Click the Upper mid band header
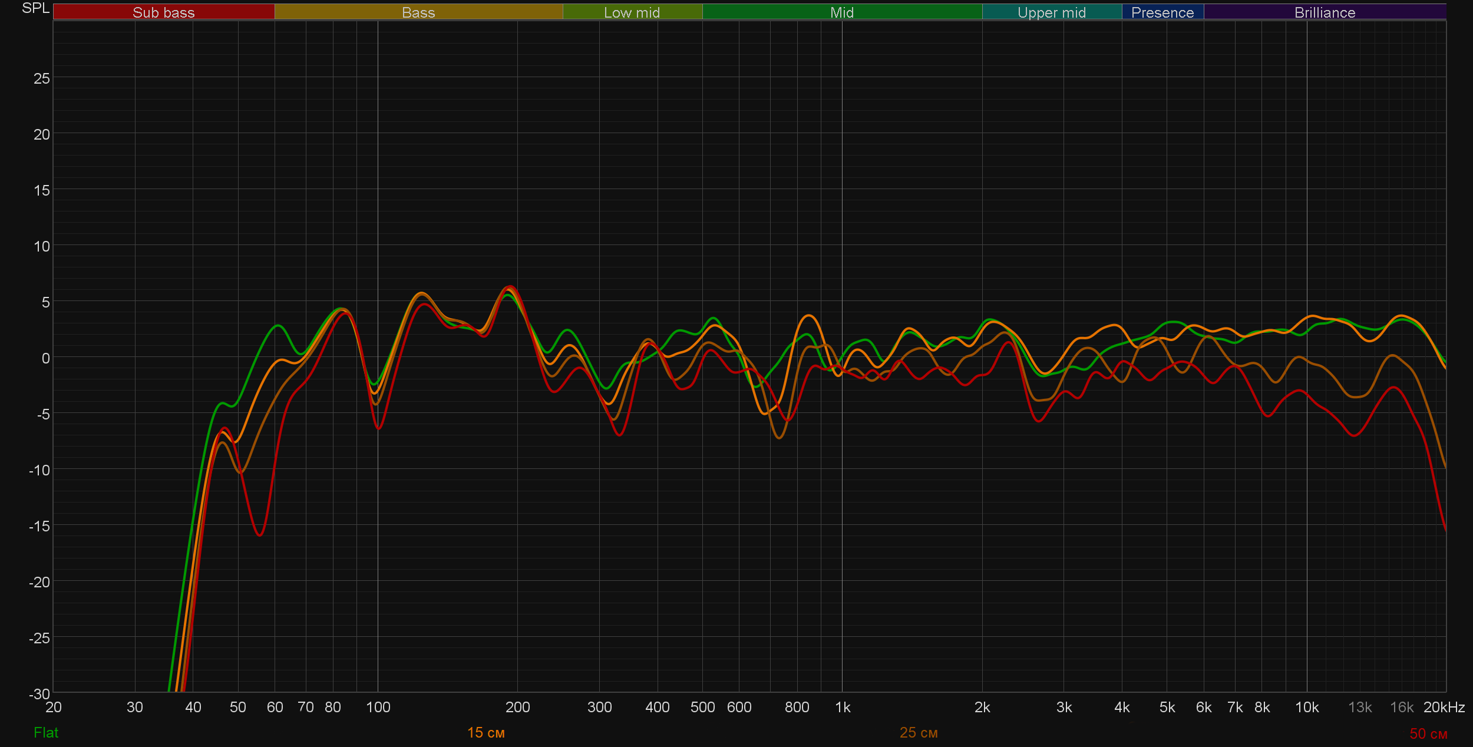The image size is (1473, 747). point(1051,12)
